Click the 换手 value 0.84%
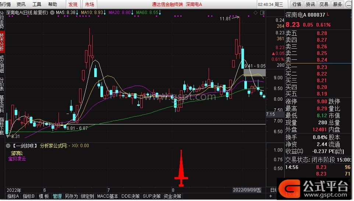354x201 pixels. (x=320, y=138)
